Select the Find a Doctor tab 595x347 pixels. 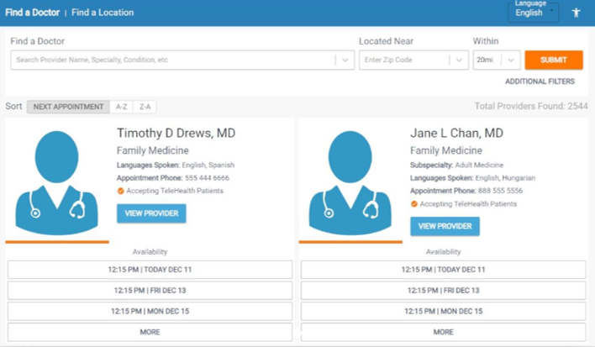pyautogui.click(x=30, y=13)
